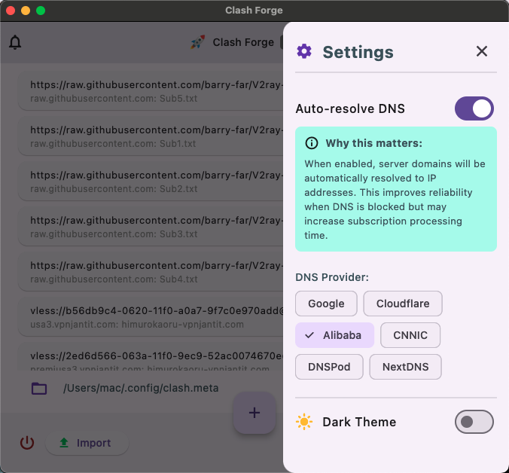Click the purple Settings gear icon
Screen dimensions: 509x473
[x=304, y=51]
